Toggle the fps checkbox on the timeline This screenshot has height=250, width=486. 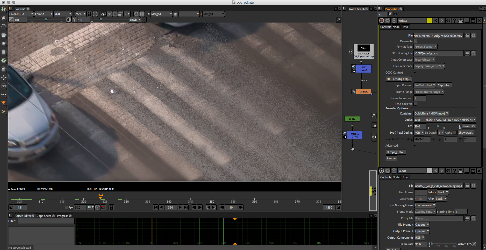click(66, 207)
